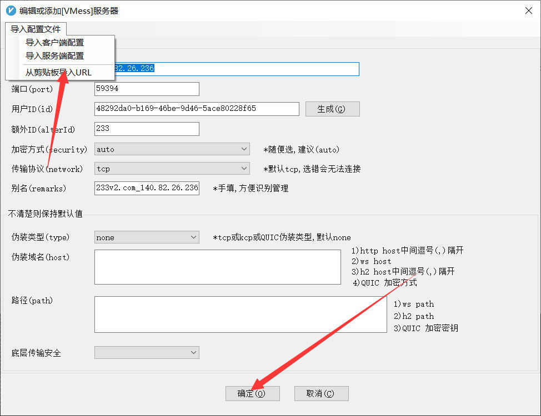Click the V2RayN app icon in title bar
The image size is (541, 416).
pos(11,11)
